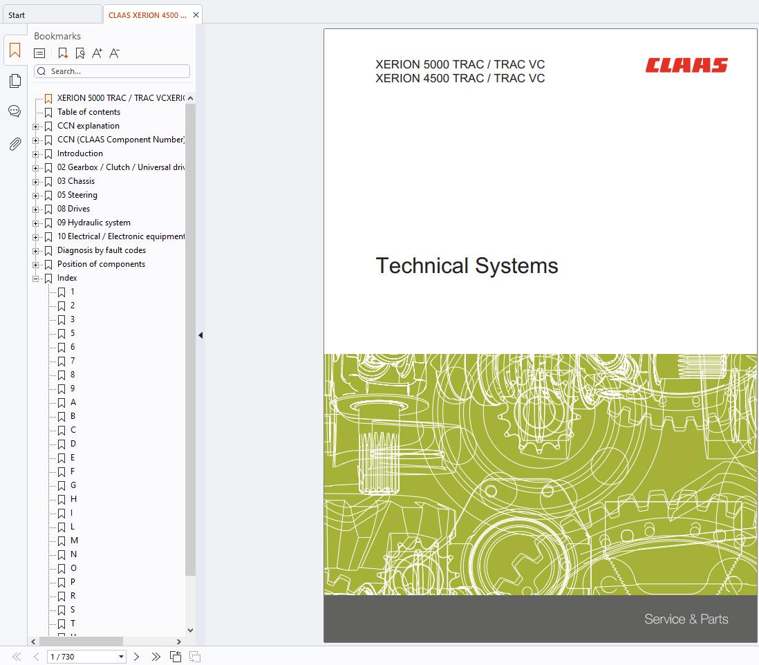Go to next page arrow
Image resolution: width=759 pixels, height=665 pixels.
point(136,657)
